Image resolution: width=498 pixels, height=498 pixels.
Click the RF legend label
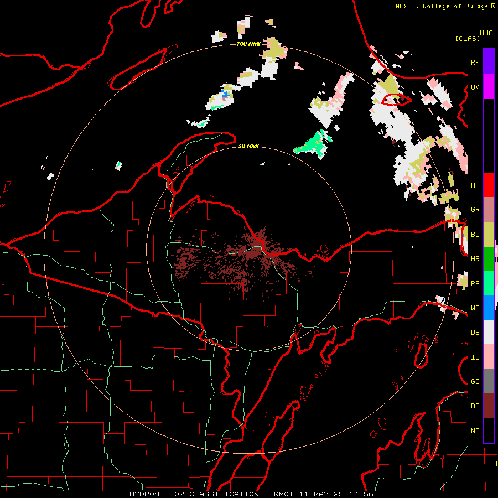click(x=475, y=62)
